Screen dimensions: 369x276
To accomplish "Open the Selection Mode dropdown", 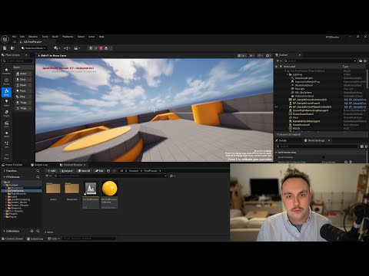I will click(x=34, y=48).
